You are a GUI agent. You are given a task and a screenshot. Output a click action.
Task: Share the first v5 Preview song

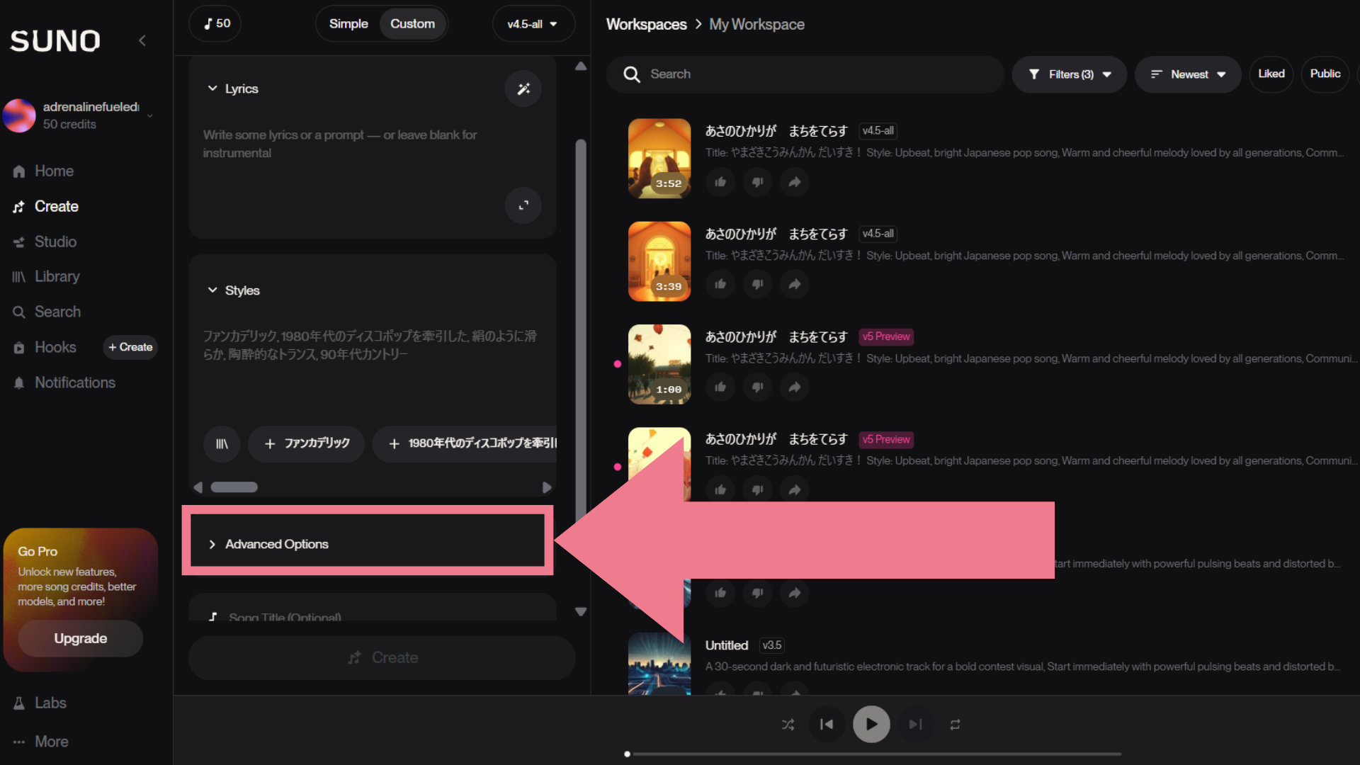795,387
